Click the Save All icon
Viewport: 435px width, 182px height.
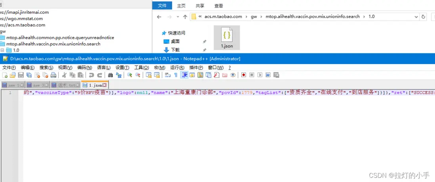29,75
